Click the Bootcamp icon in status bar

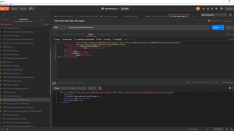coord(188,129)
